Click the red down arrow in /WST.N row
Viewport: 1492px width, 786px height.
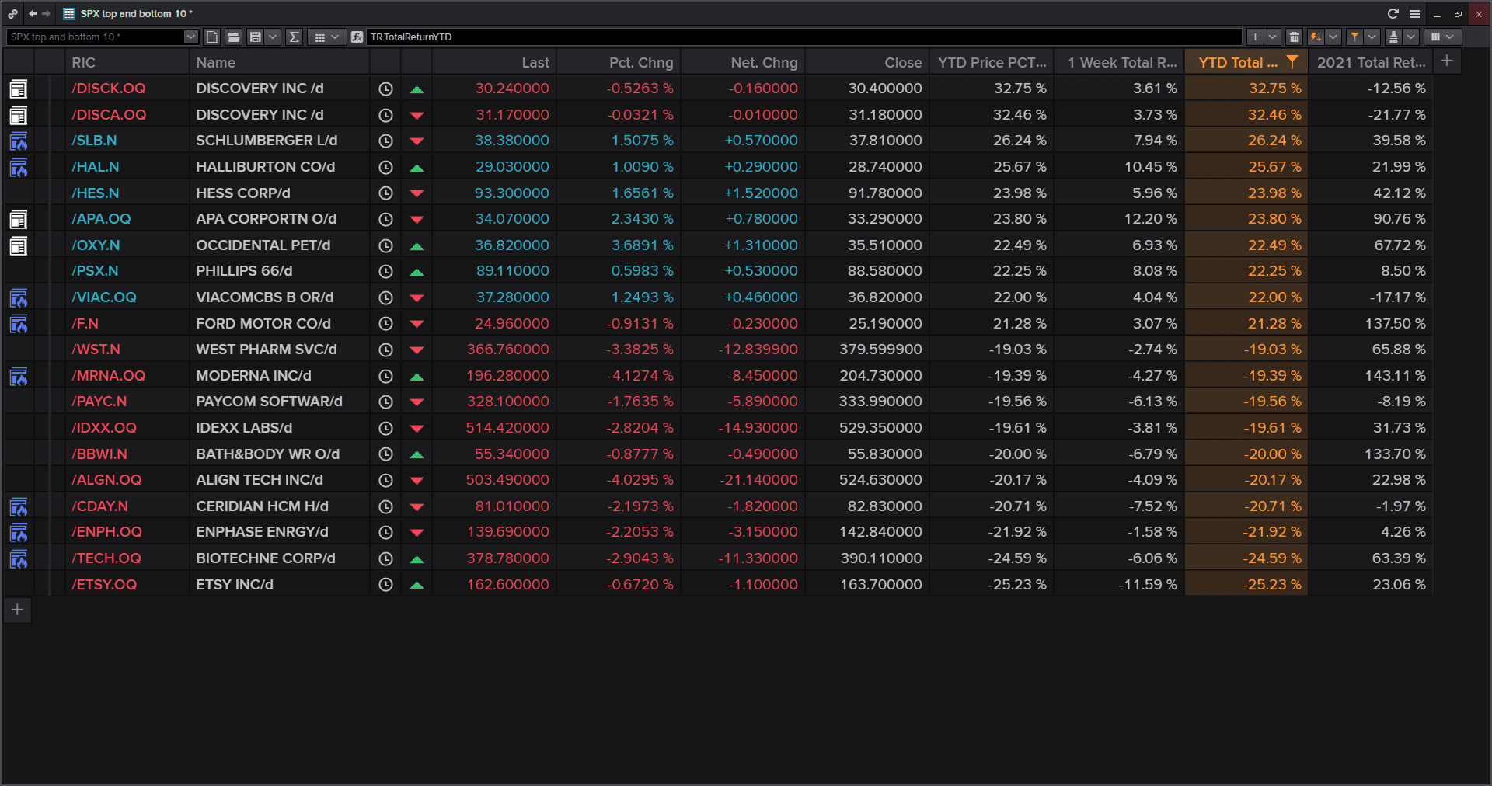(417, 350)
